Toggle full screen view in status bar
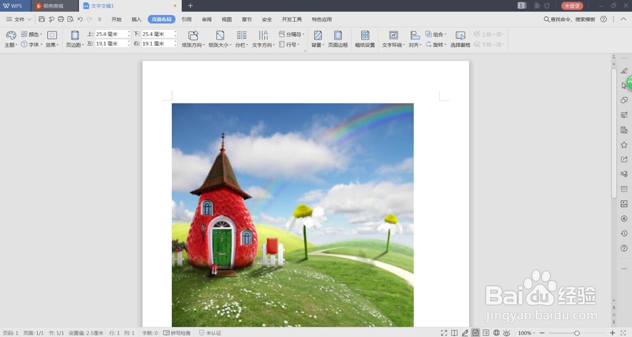This screenshot has height=337, width=632. (x=444, y=333)
